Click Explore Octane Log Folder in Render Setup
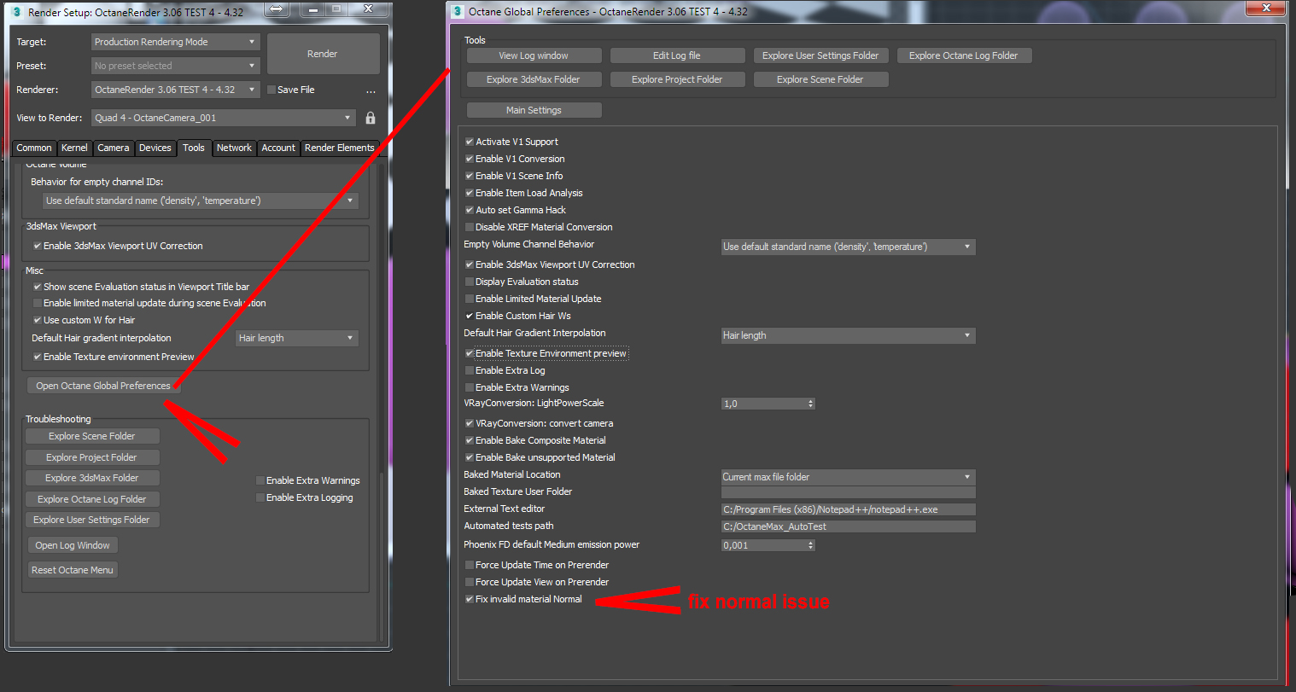 [92, 499]
